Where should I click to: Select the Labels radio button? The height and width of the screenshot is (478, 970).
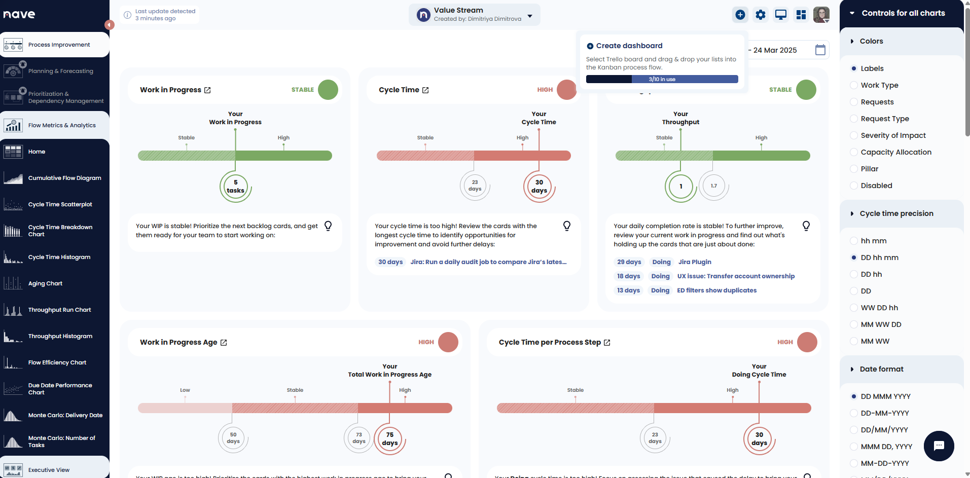[853, 68]
